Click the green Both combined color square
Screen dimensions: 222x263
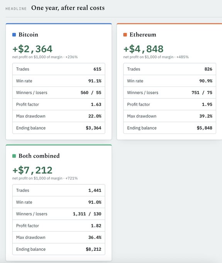(14, 156)
